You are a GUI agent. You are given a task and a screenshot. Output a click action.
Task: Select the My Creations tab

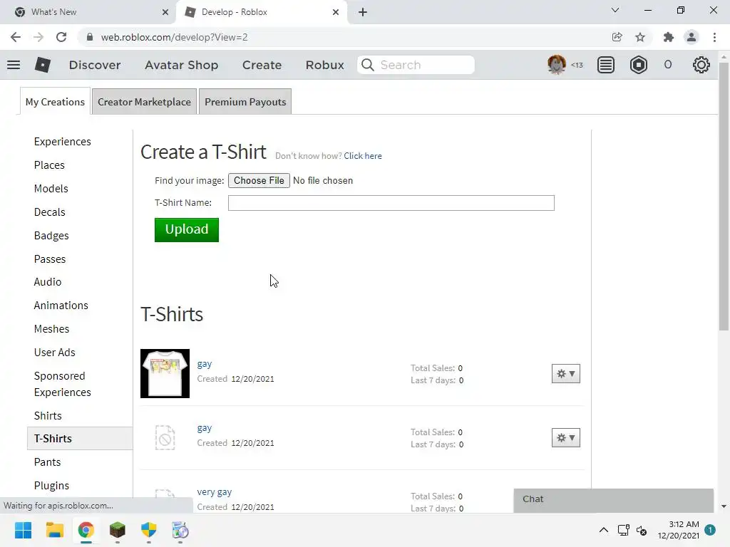(x=55, y=102)
